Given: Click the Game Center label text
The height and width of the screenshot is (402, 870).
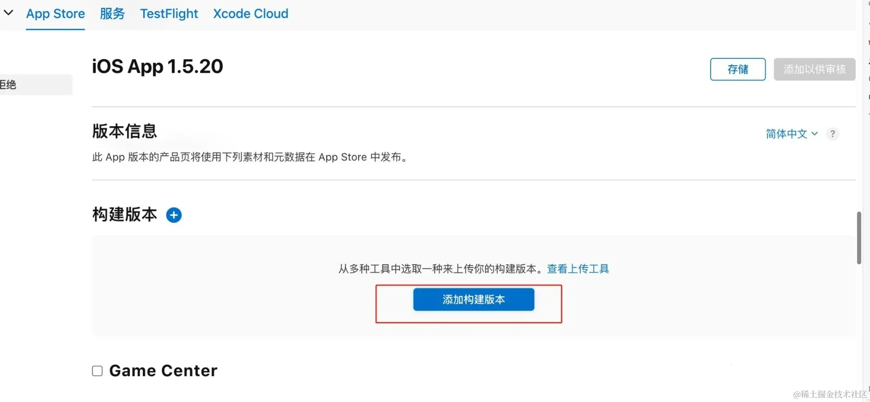Looking at the screenshot, I should (x=163, y=371).
